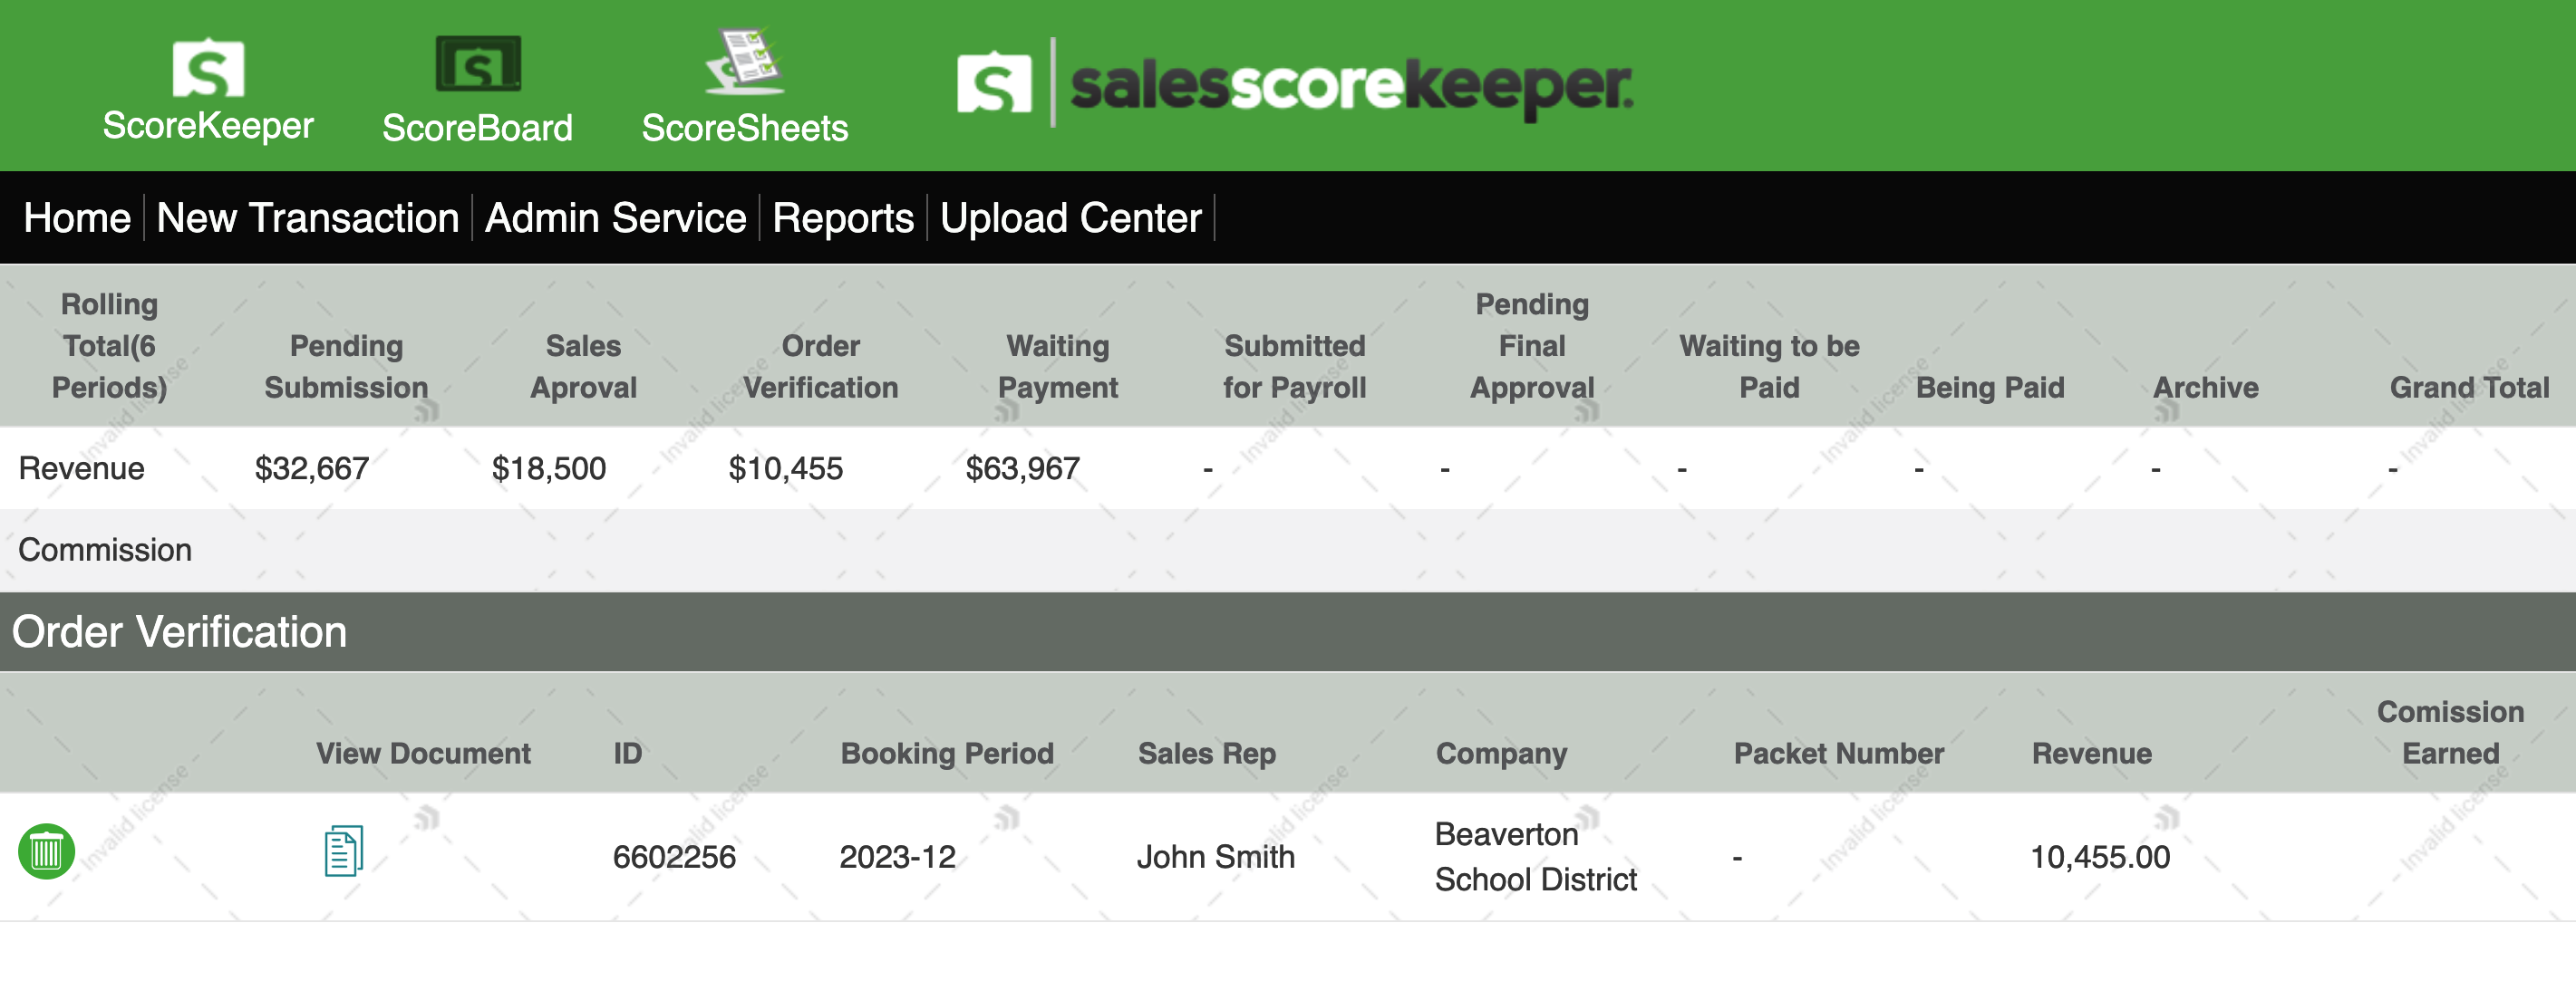Go to Home menu
The height and width of the screenshot is (1000, 2576).
tap(77, 217)
